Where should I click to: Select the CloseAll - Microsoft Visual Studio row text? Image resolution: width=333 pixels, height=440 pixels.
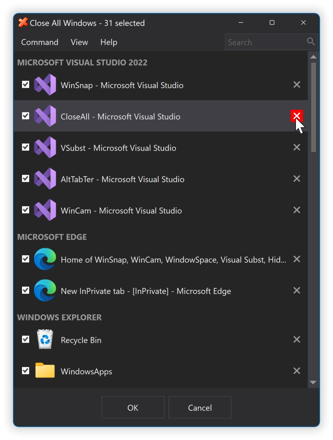pos(120,117)
